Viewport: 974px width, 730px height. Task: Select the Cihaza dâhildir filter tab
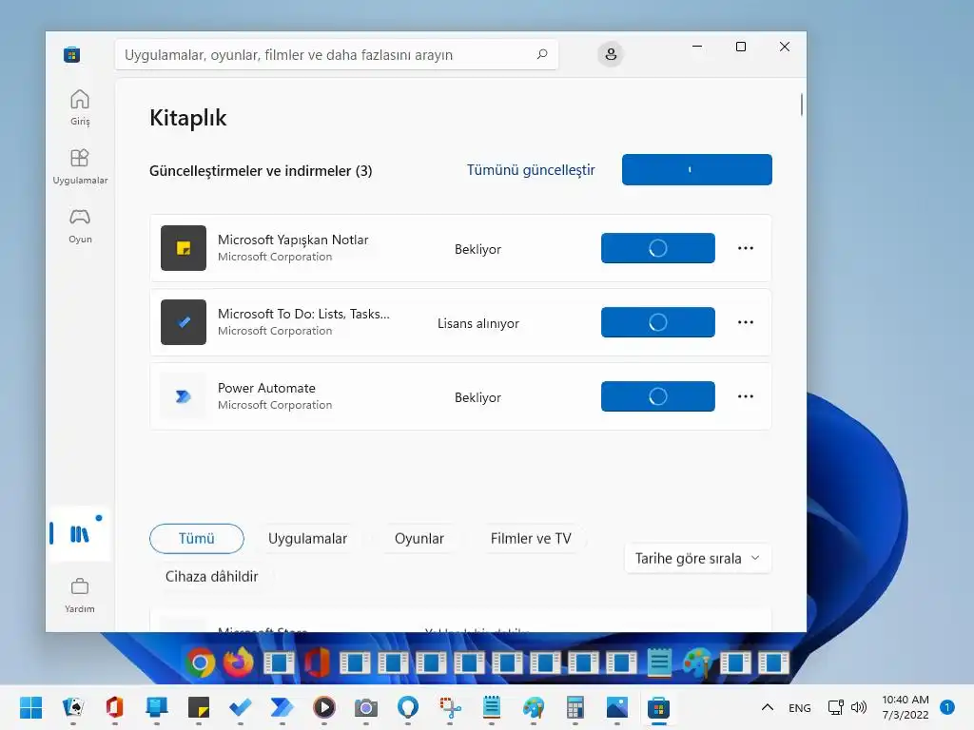pos(211,576)
